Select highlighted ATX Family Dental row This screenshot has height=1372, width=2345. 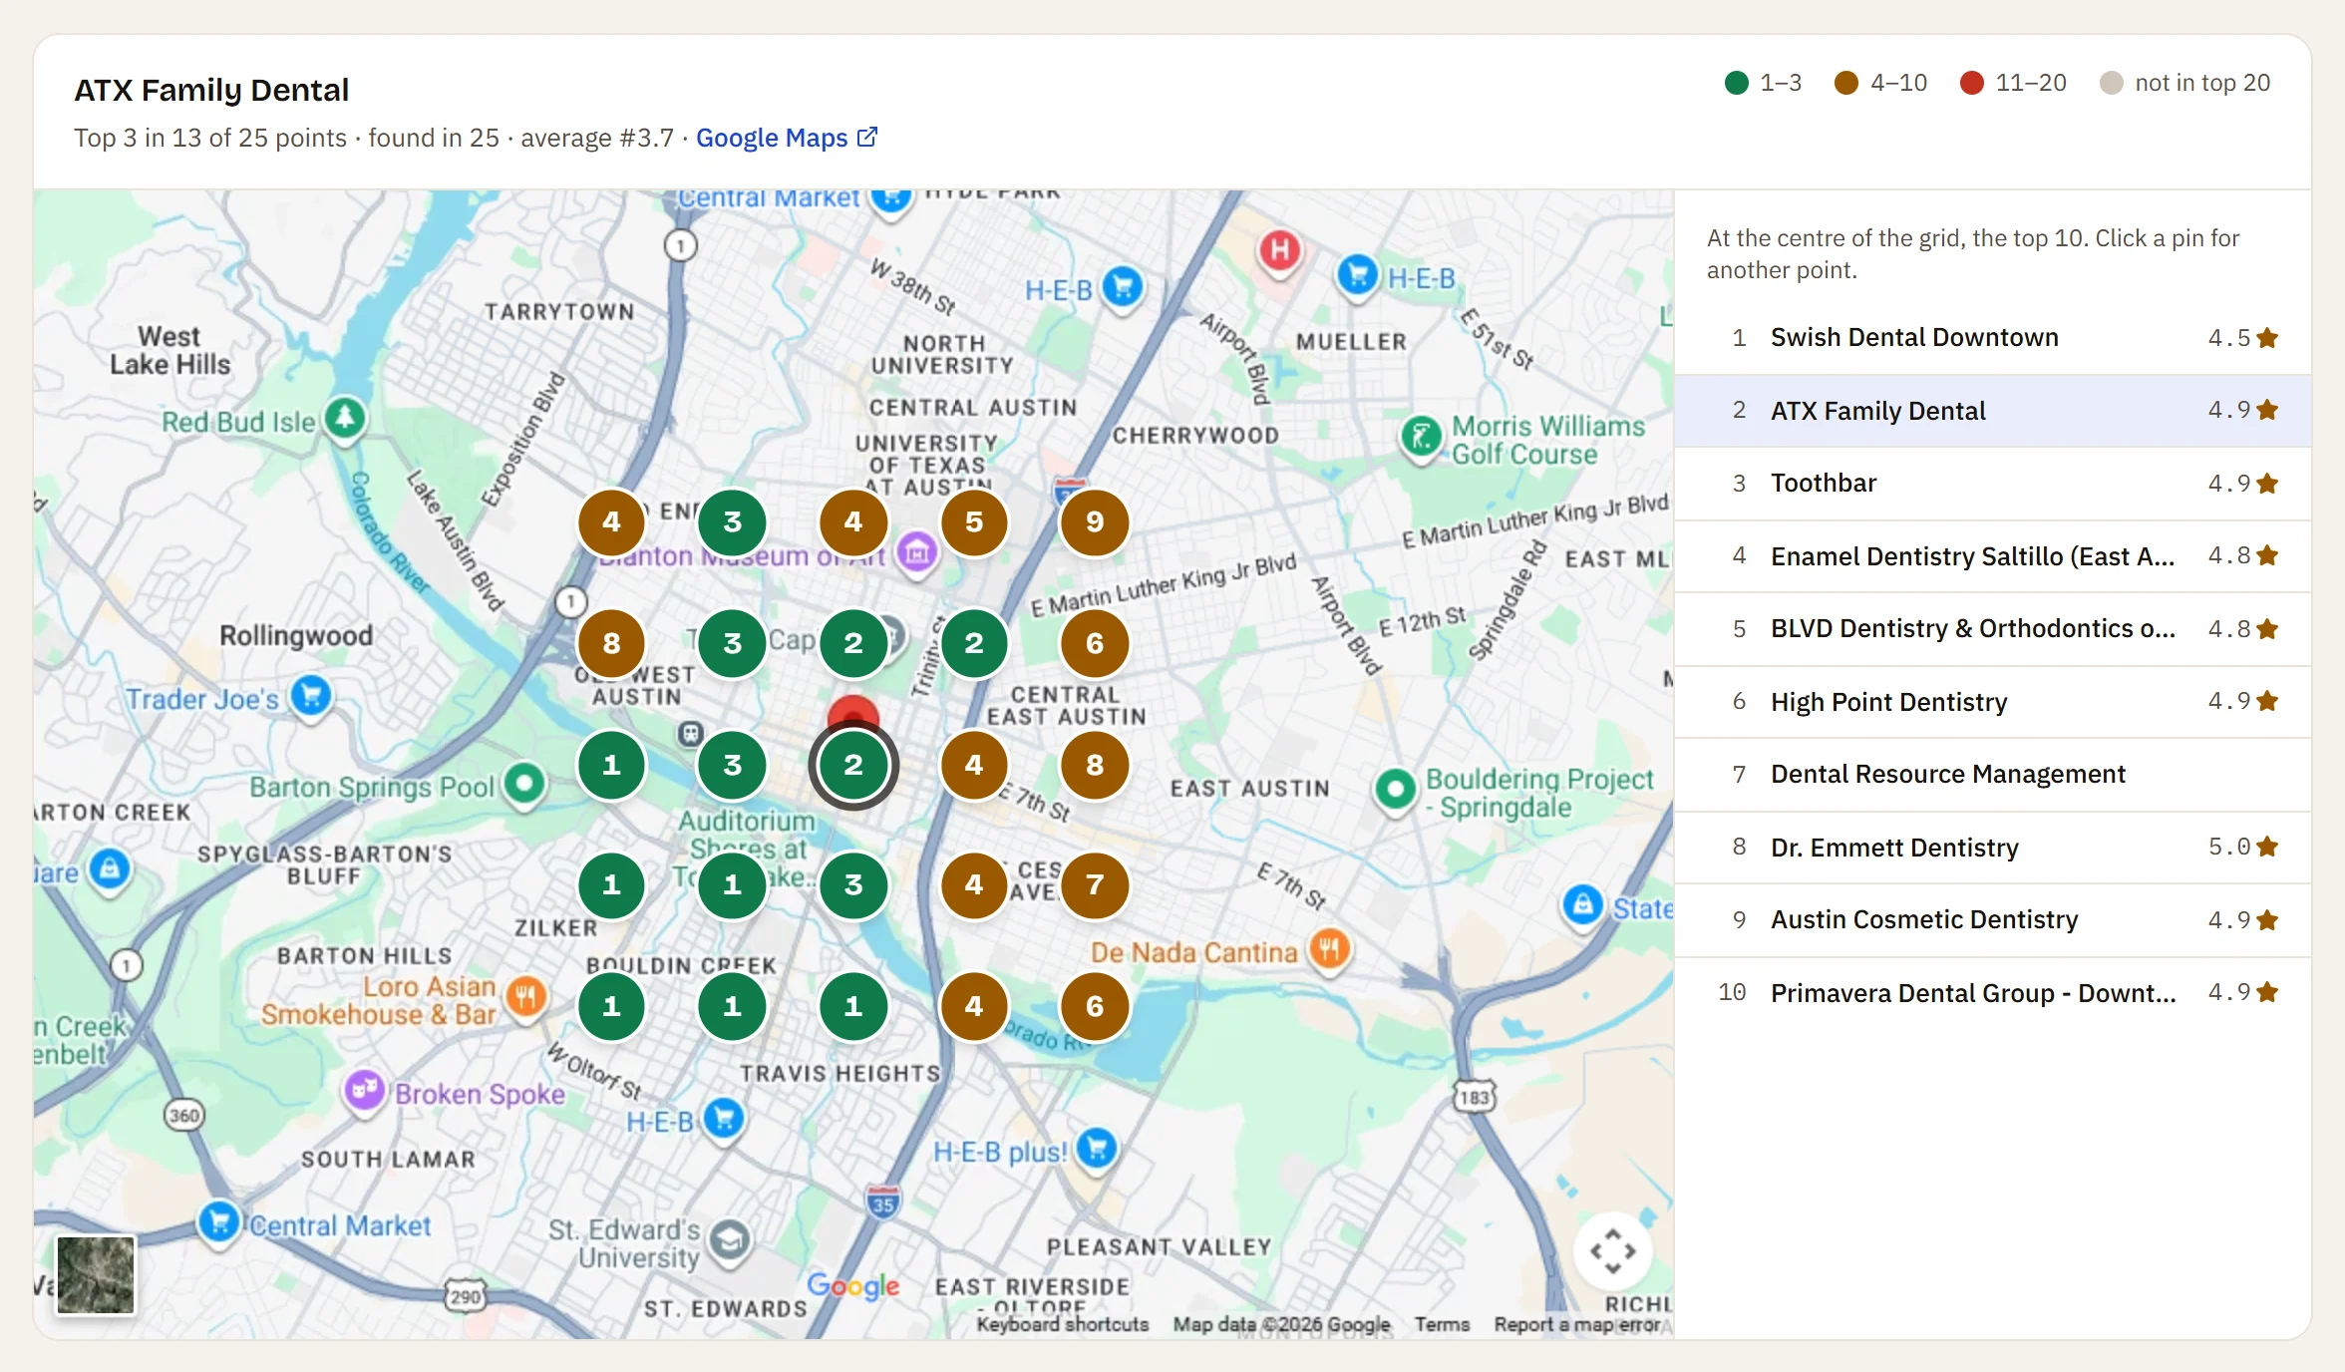pos(1992,411)
